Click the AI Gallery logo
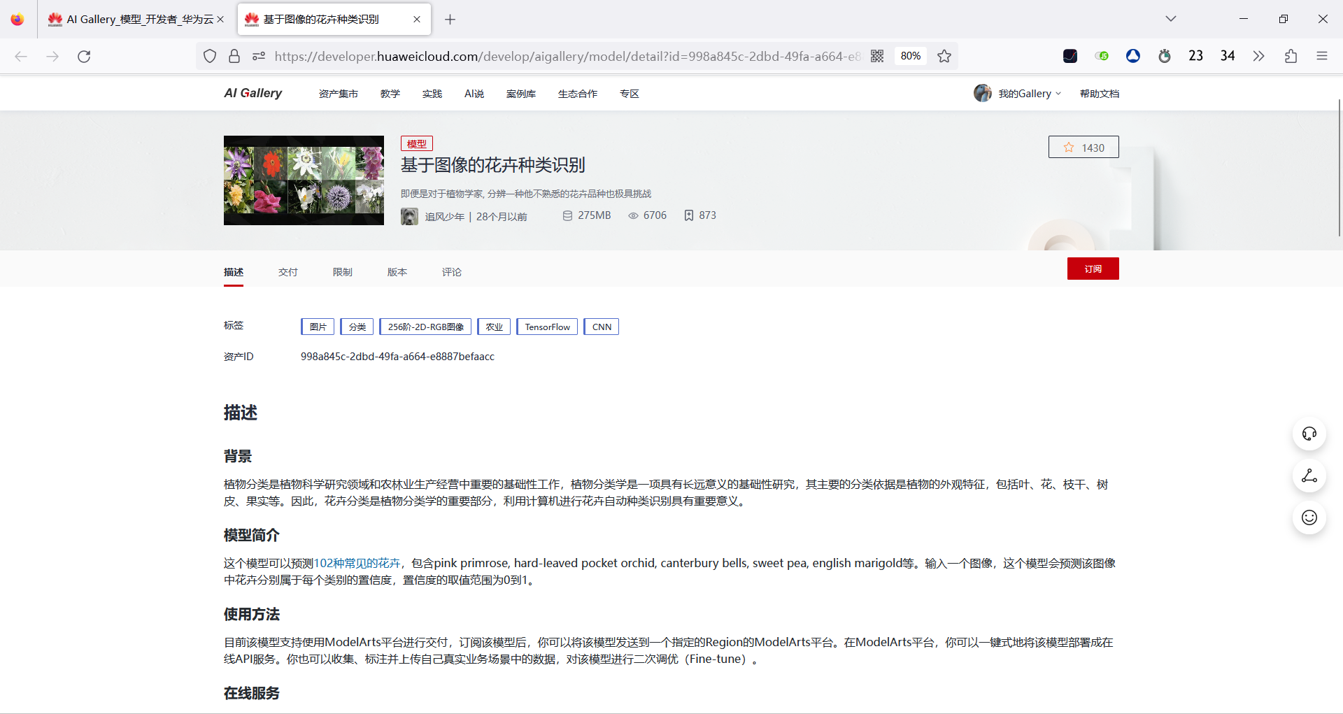Viewport: 1343px width, 714px height. (253, 92)
